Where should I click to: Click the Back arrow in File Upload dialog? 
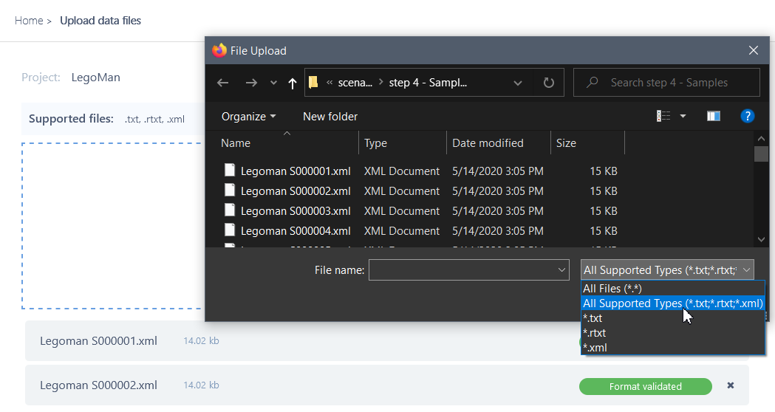pos(223,83)
